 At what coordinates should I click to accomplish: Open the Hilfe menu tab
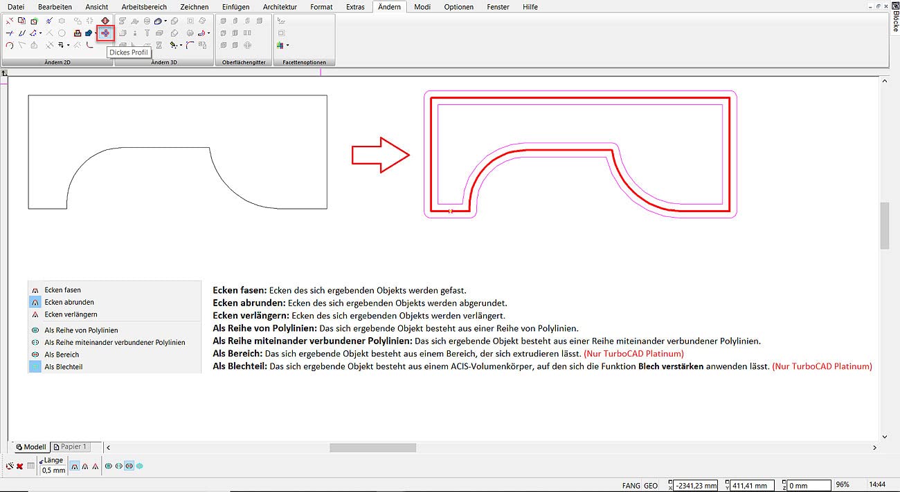coord(530,7)
